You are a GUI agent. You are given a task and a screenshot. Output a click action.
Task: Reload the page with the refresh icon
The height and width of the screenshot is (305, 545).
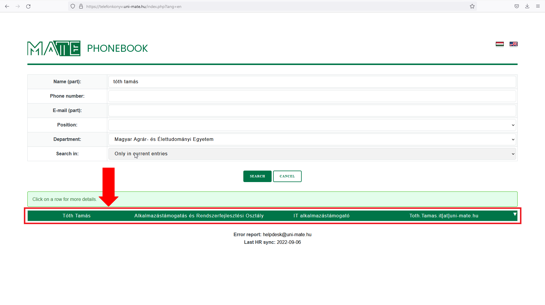tap(28, 6)
